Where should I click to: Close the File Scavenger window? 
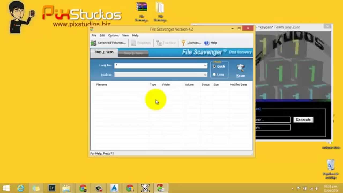click(x=248, y=28)
